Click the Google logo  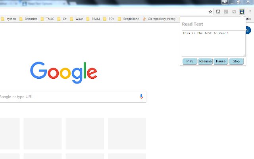click(x=63, y=72)
